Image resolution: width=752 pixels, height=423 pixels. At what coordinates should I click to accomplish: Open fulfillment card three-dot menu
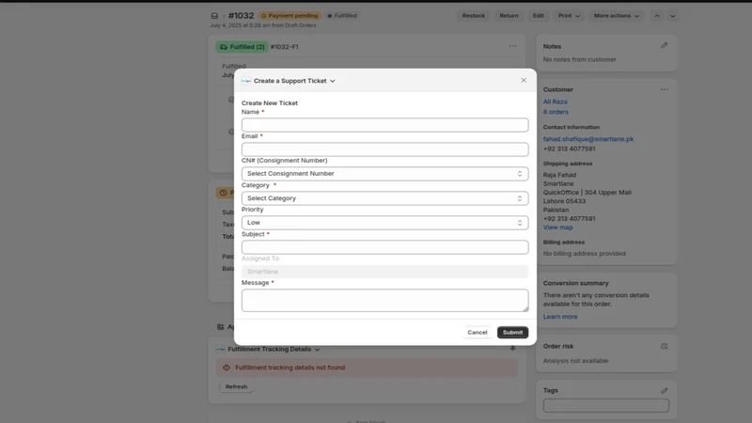(512, 46)
